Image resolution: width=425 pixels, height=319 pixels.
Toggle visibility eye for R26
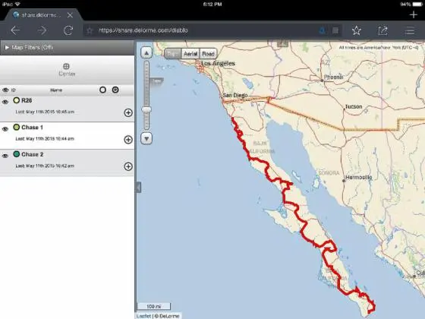click(x=5, y=102)
